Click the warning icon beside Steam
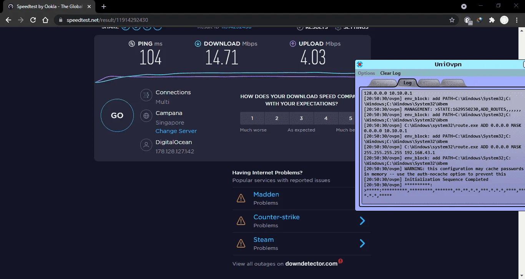Screen dimensions: 525x279 coord(241,243)
